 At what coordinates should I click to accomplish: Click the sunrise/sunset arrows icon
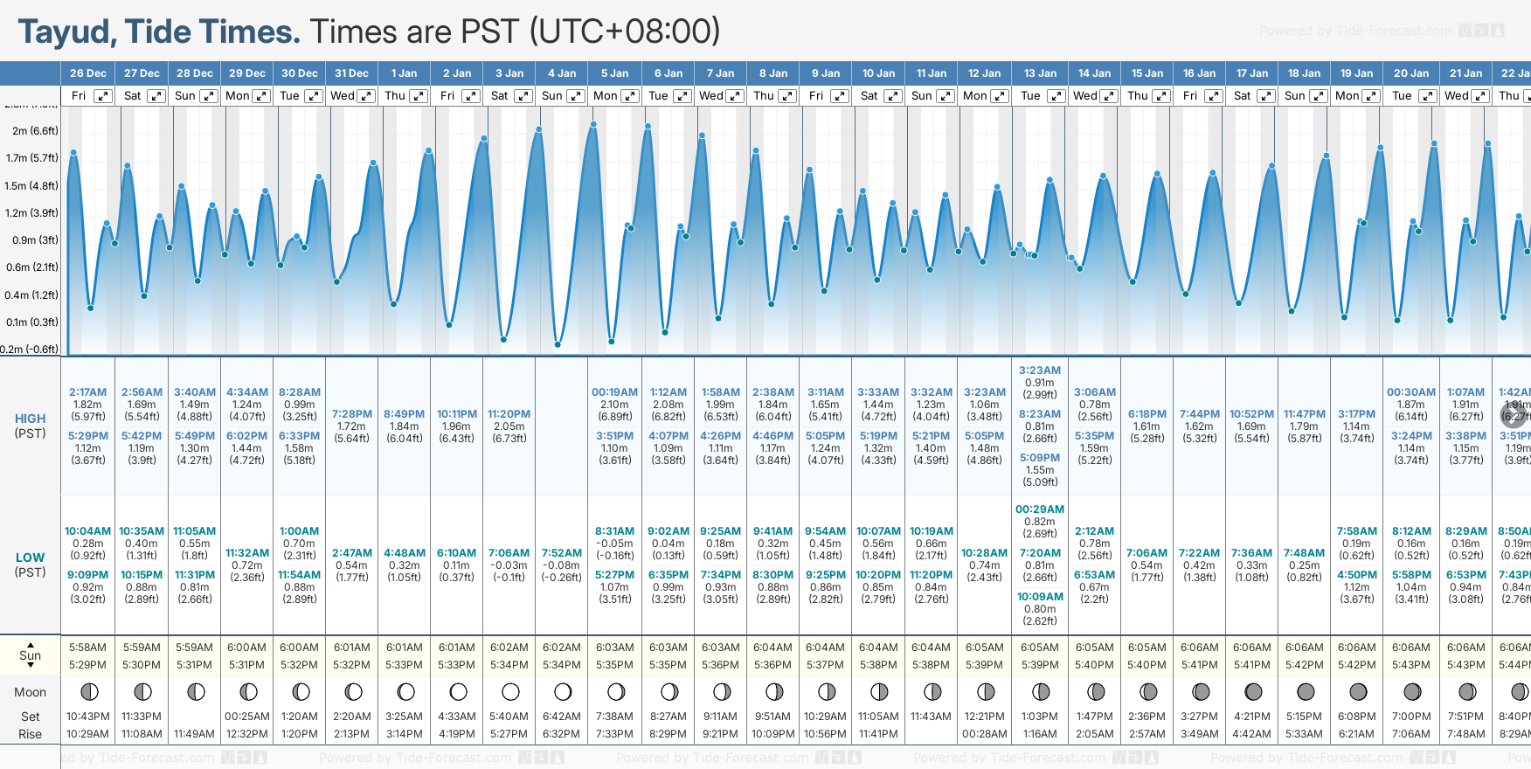[31, 655]
